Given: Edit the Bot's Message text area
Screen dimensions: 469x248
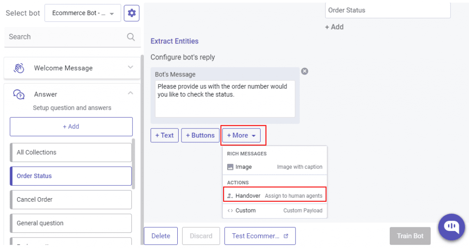Looking at the screenshot, I should point(225,99).
